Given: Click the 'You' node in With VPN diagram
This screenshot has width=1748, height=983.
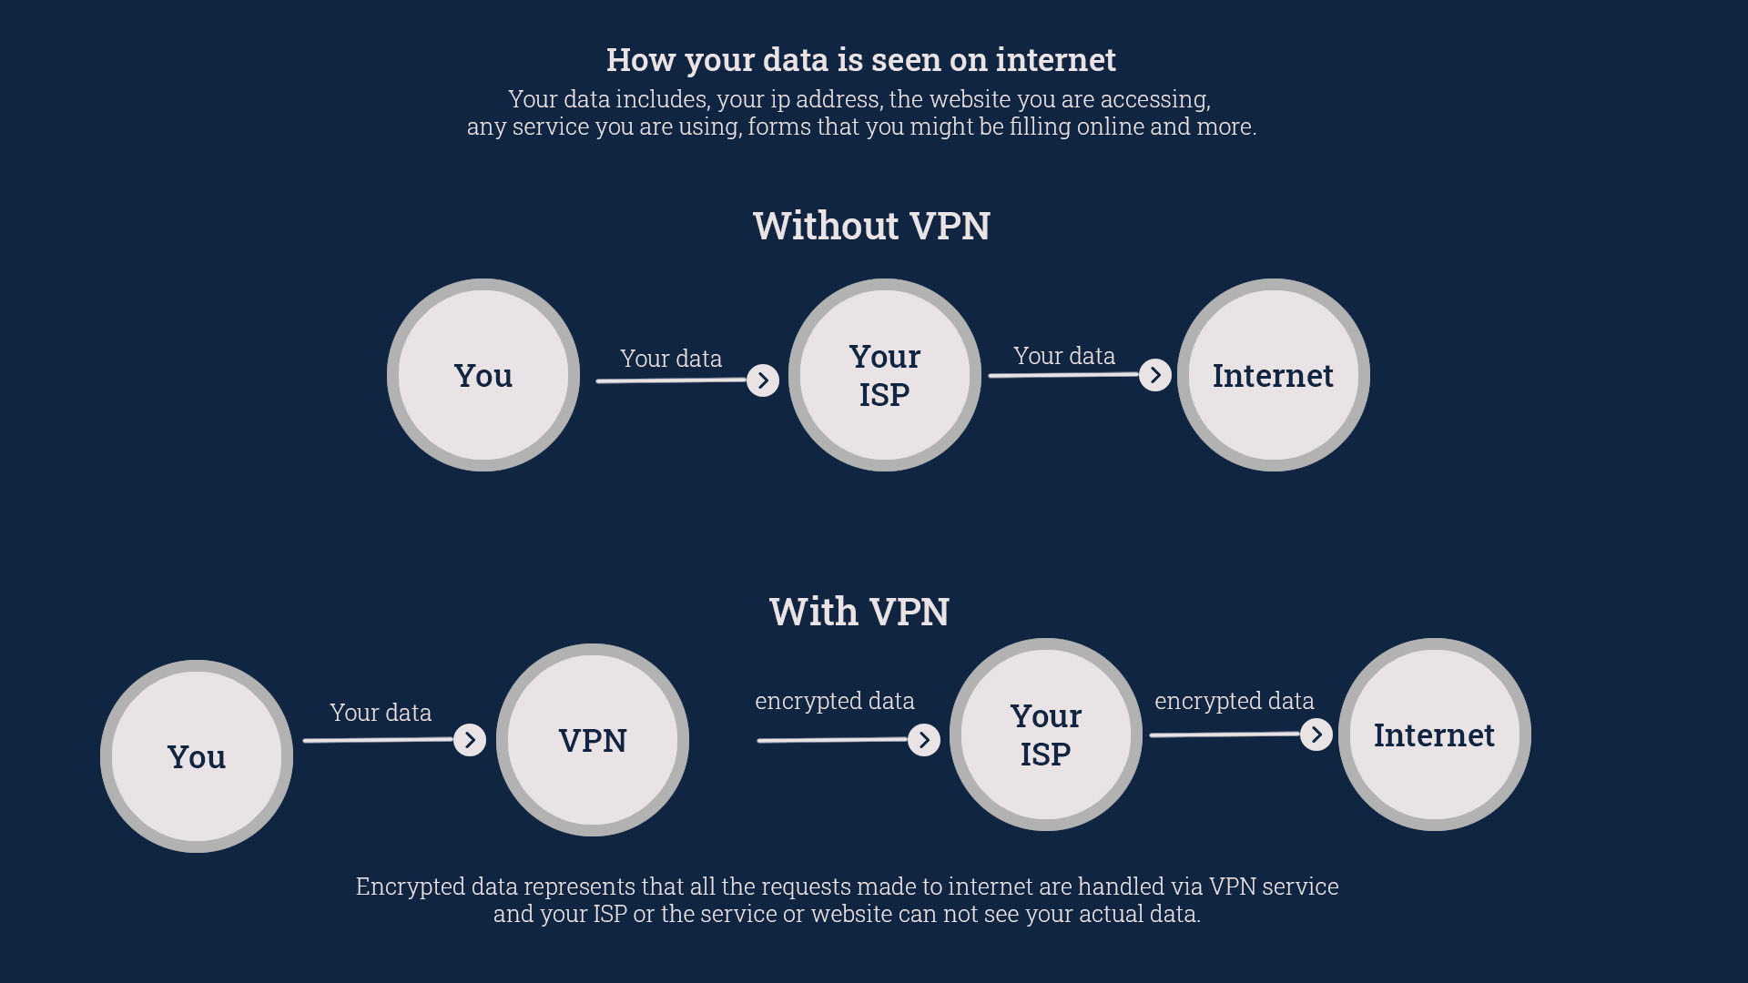Looking at the screenshot, I should (x=197, y=756).
